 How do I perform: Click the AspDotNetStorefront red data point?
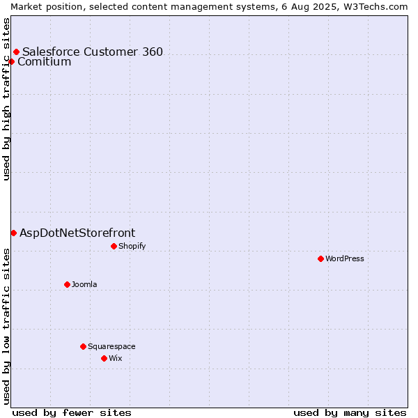[x=14, y=233]
